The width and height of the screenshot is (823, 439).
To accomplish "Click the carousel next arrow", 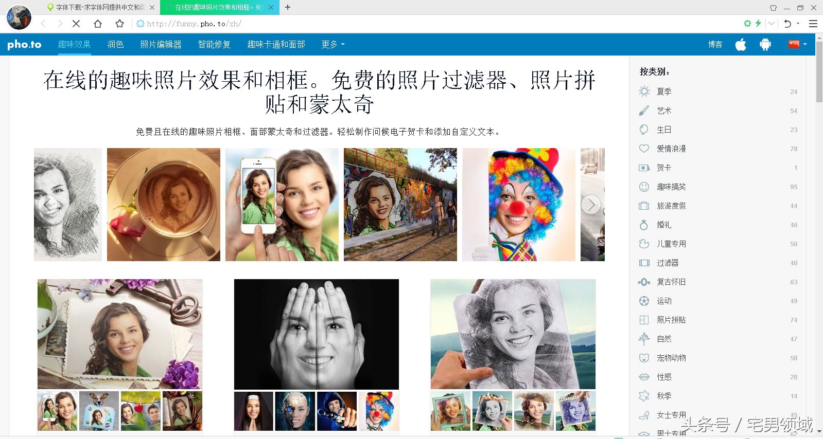I will tap(591, 205).
